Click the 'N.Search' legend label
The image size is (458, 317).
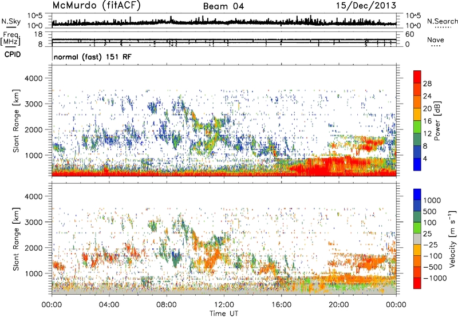point(442,21)
